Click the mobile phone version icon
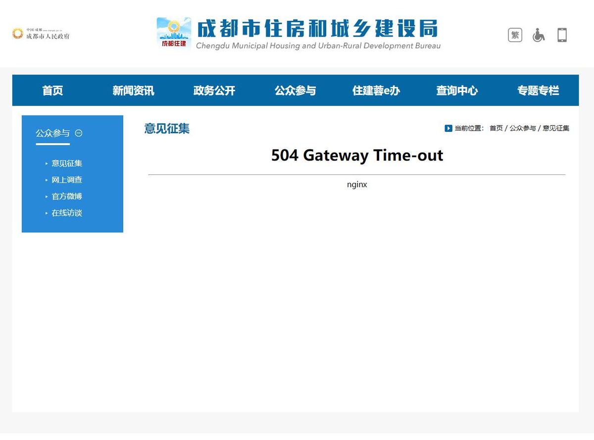 click(x=562, y=35)
